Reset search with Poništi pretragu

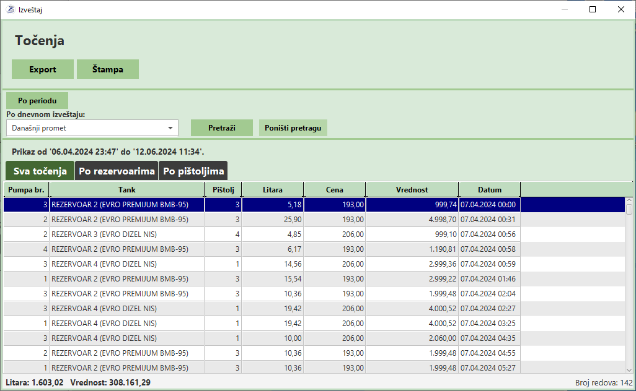(x=293, y=128)
